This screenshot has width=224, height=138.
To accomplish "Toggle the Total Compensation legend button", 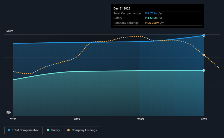I will tap(23, 130).
